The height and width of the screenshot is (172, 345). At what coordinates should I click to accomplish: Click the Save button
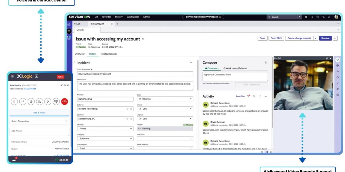pos(262,38)
